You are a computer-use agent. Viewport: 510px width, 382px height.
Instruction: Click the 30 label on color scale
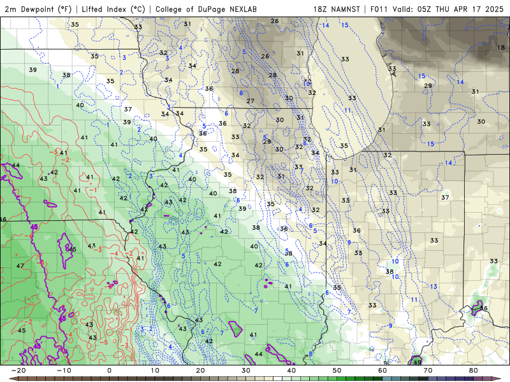246,371
